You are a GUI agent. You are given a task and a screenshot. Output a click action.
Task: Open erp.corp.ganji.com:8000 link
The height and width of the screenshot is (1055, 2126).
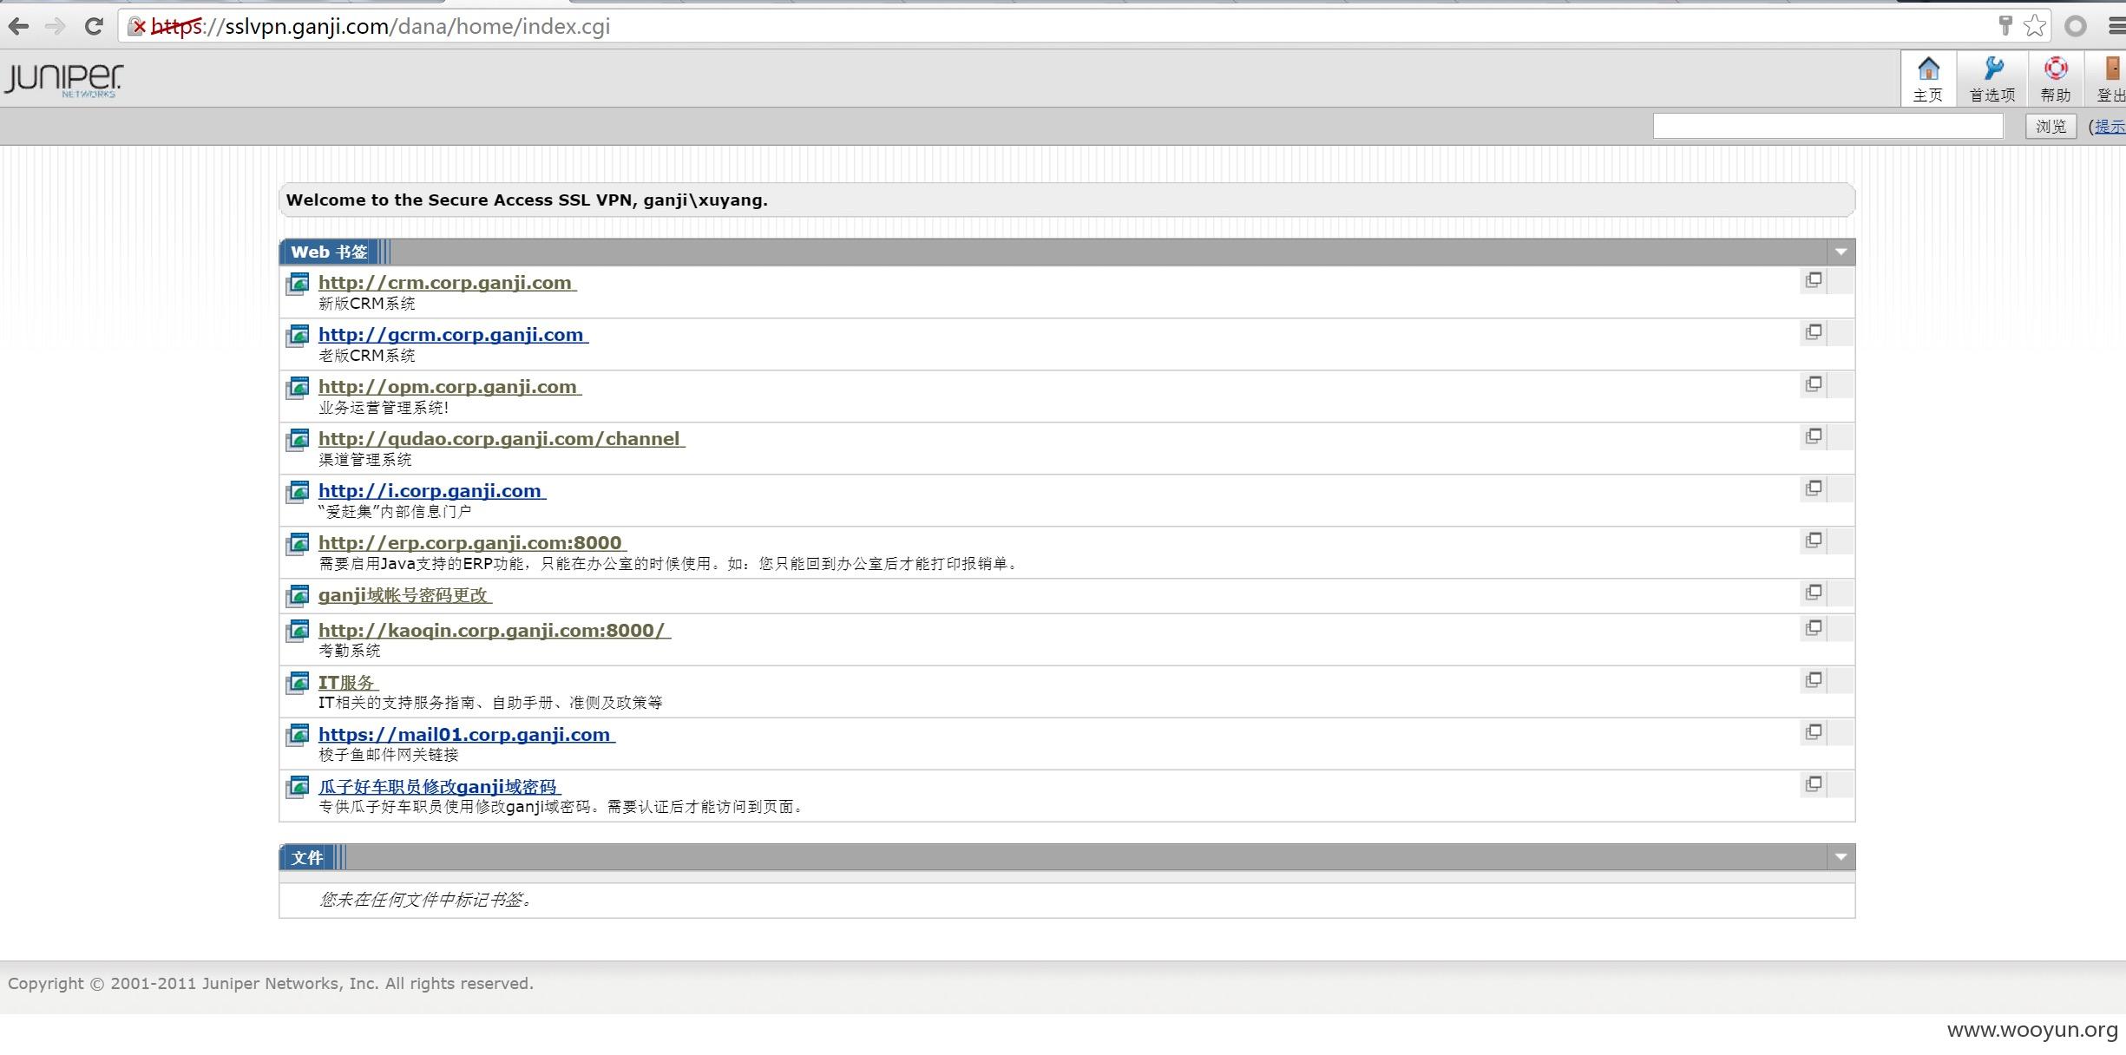tap(472, 543)
